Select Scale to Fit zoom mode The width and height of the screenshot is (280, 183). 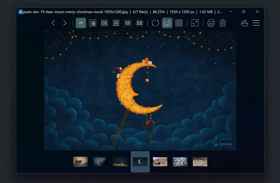point(128,23)
